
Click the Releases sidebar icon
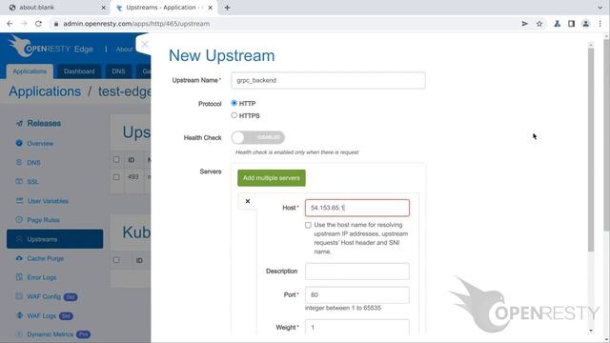(19, 123)
